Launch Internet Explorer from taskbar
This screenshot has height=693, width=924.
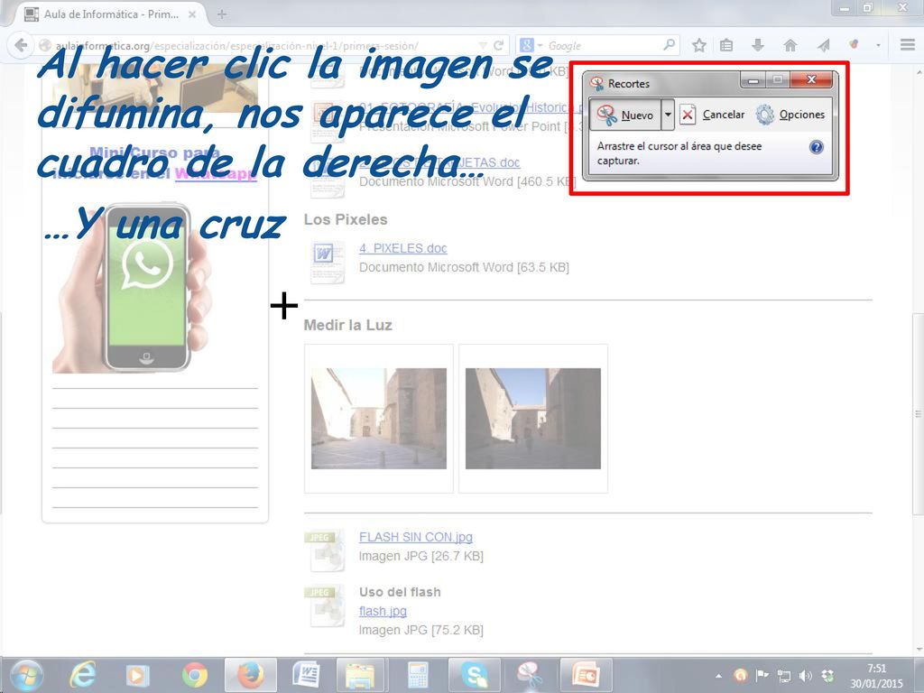point(82,675)
